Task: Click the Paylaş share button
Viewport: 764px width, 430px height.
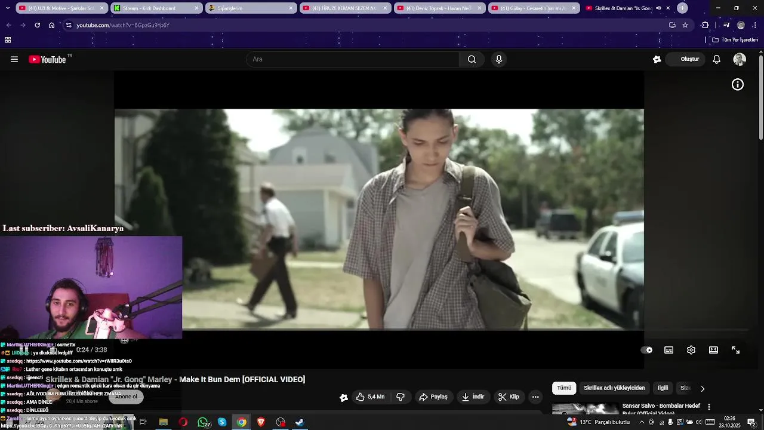Action: point(433,397)
